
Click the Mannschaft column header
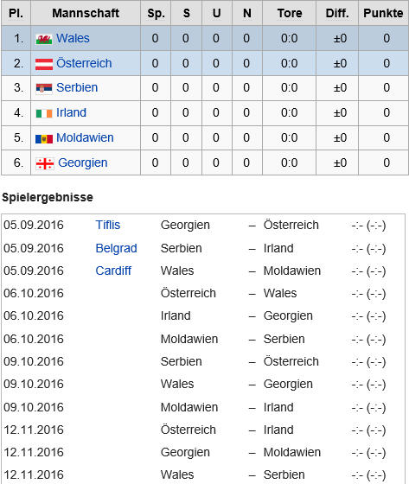pyautogui.click(x=86, y=13)
